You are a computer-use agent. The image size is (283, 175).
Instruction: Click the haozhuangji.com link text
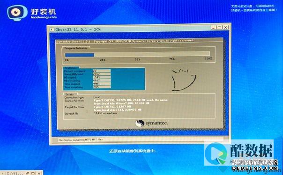[44, 17]
